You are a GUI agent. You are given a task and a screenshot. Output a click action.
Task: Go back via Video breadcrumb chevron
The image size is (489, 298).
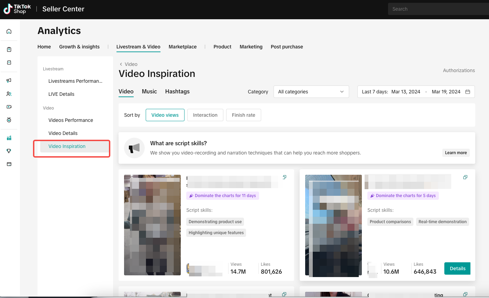[121, 64]
